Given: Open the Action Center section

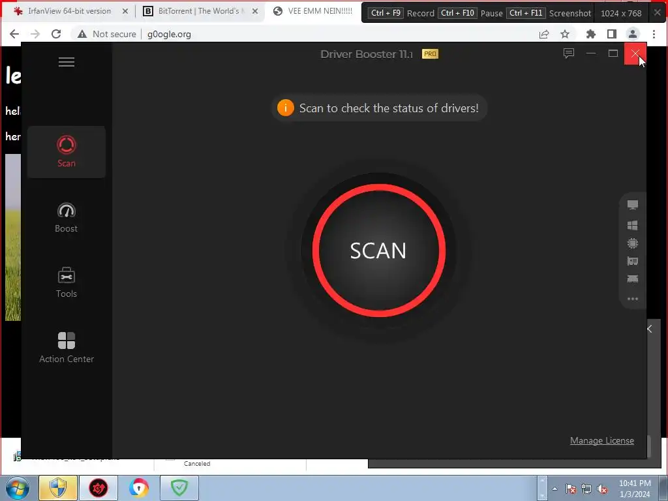Looking at the screenshot, I should [67, 348].
